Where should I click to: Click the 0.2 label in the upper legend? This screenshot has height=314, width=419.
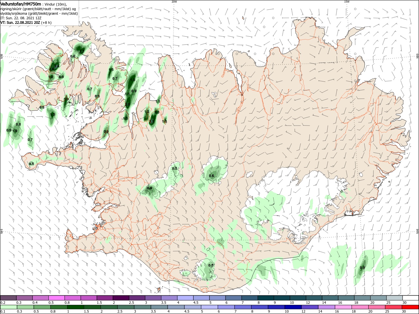tap(3, 303)
